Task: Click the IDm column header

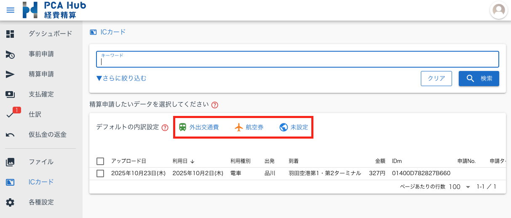Action: click(x=397, y=161)
